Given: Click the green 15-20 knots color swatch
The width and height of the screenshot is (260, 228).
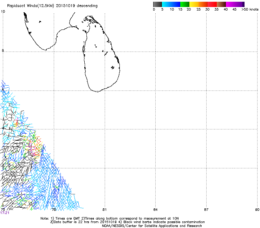Looking at the screenshot, I should coord(184,4).
